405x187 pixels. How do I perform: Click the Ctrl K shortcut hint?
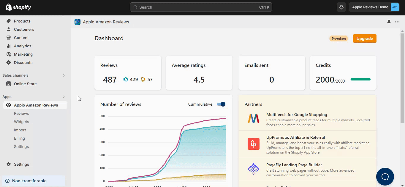(264, 7)
